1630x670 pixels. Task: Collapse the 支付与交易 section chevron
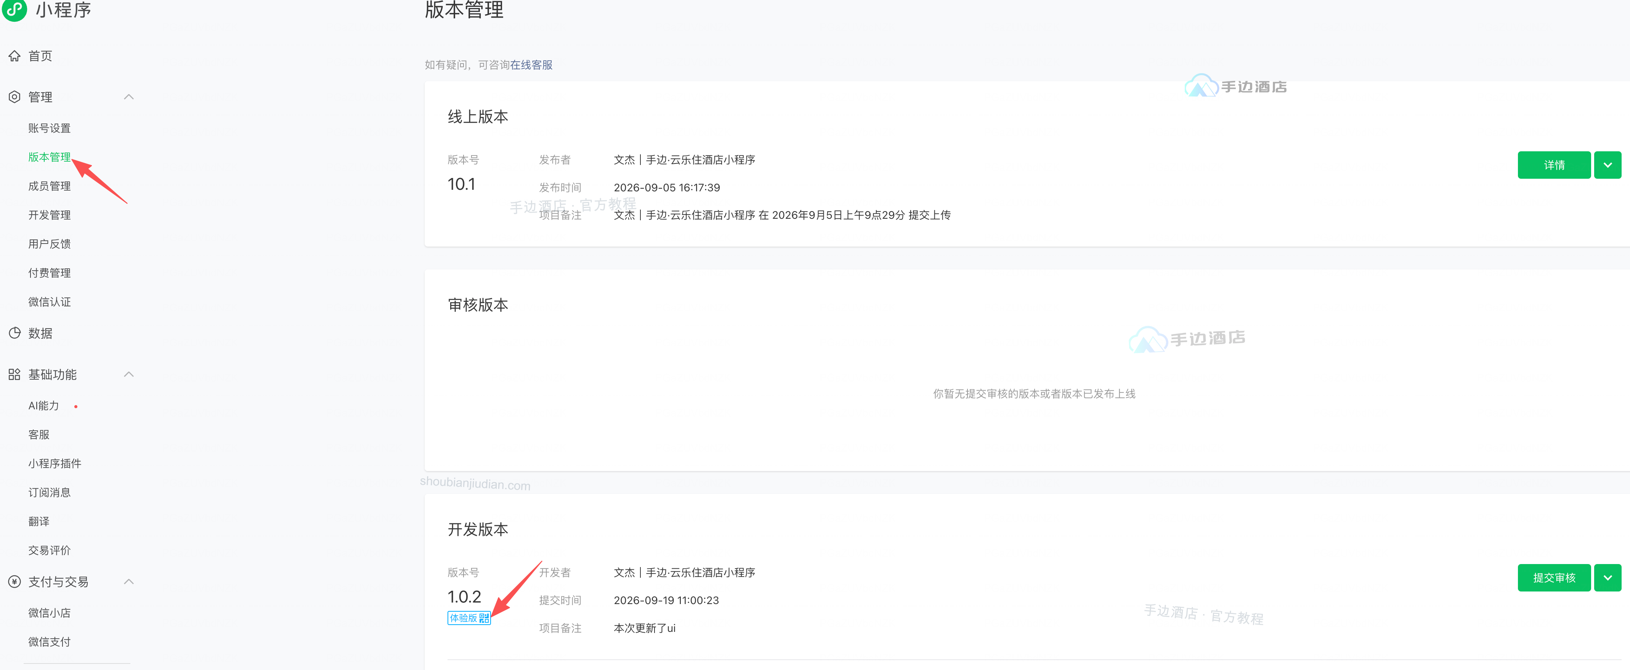[x=129, y=582]
